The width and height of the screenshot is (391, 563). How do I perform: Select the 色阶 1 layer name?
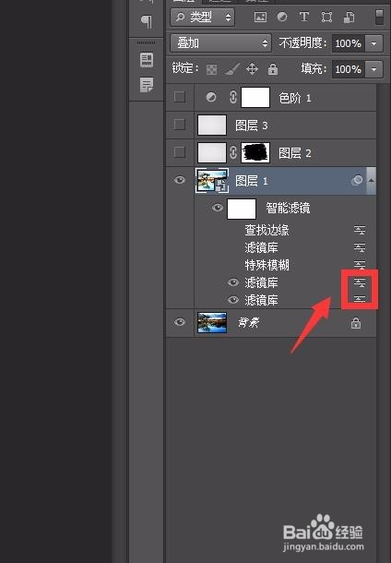(x=295, y=98)
